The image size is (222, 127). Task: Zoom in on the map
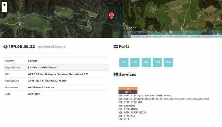click(x=4, y=4)
